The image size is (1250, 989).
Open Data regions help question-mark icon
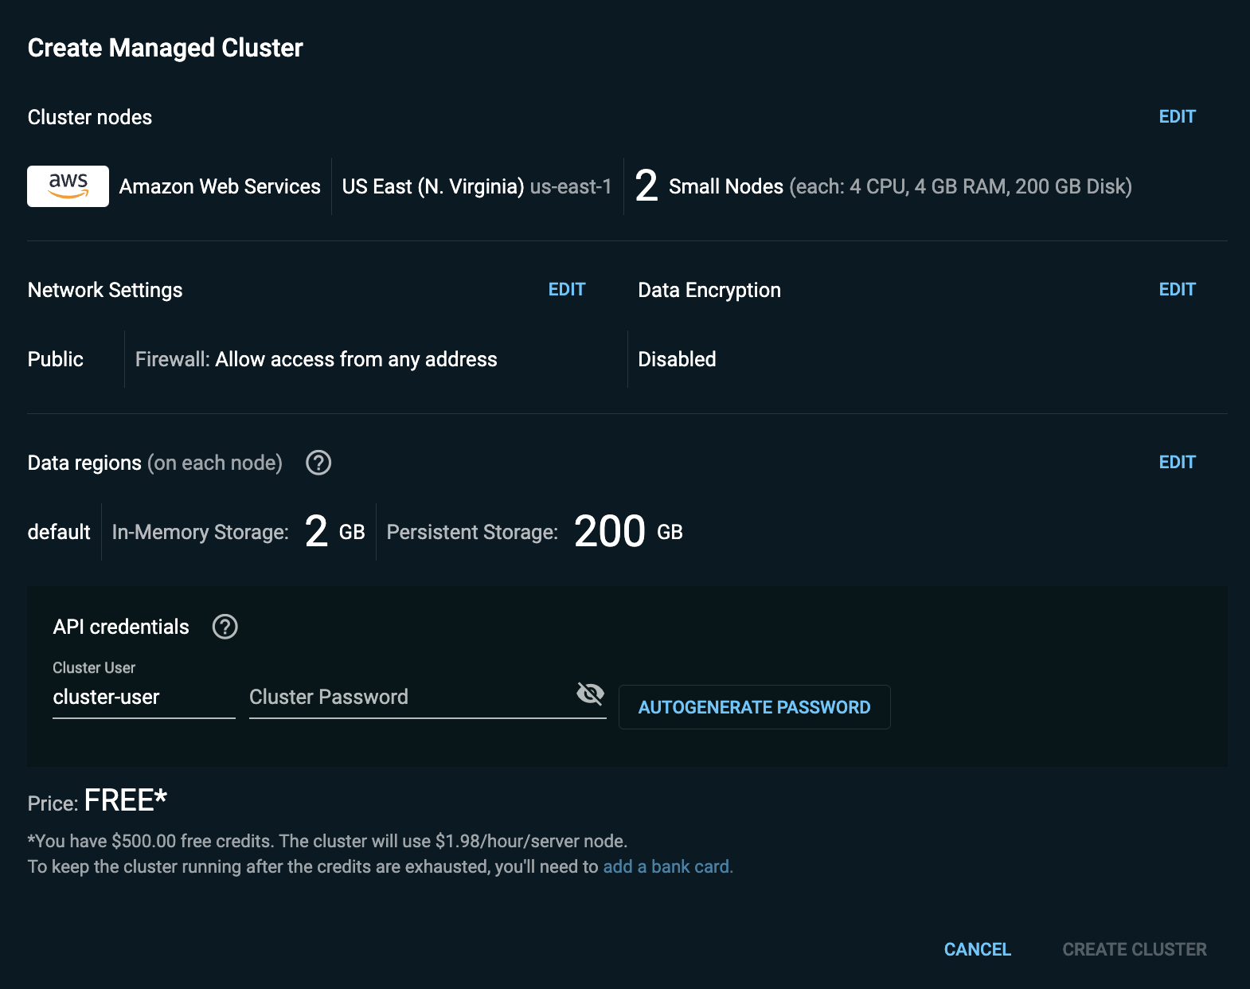(318, 463)
